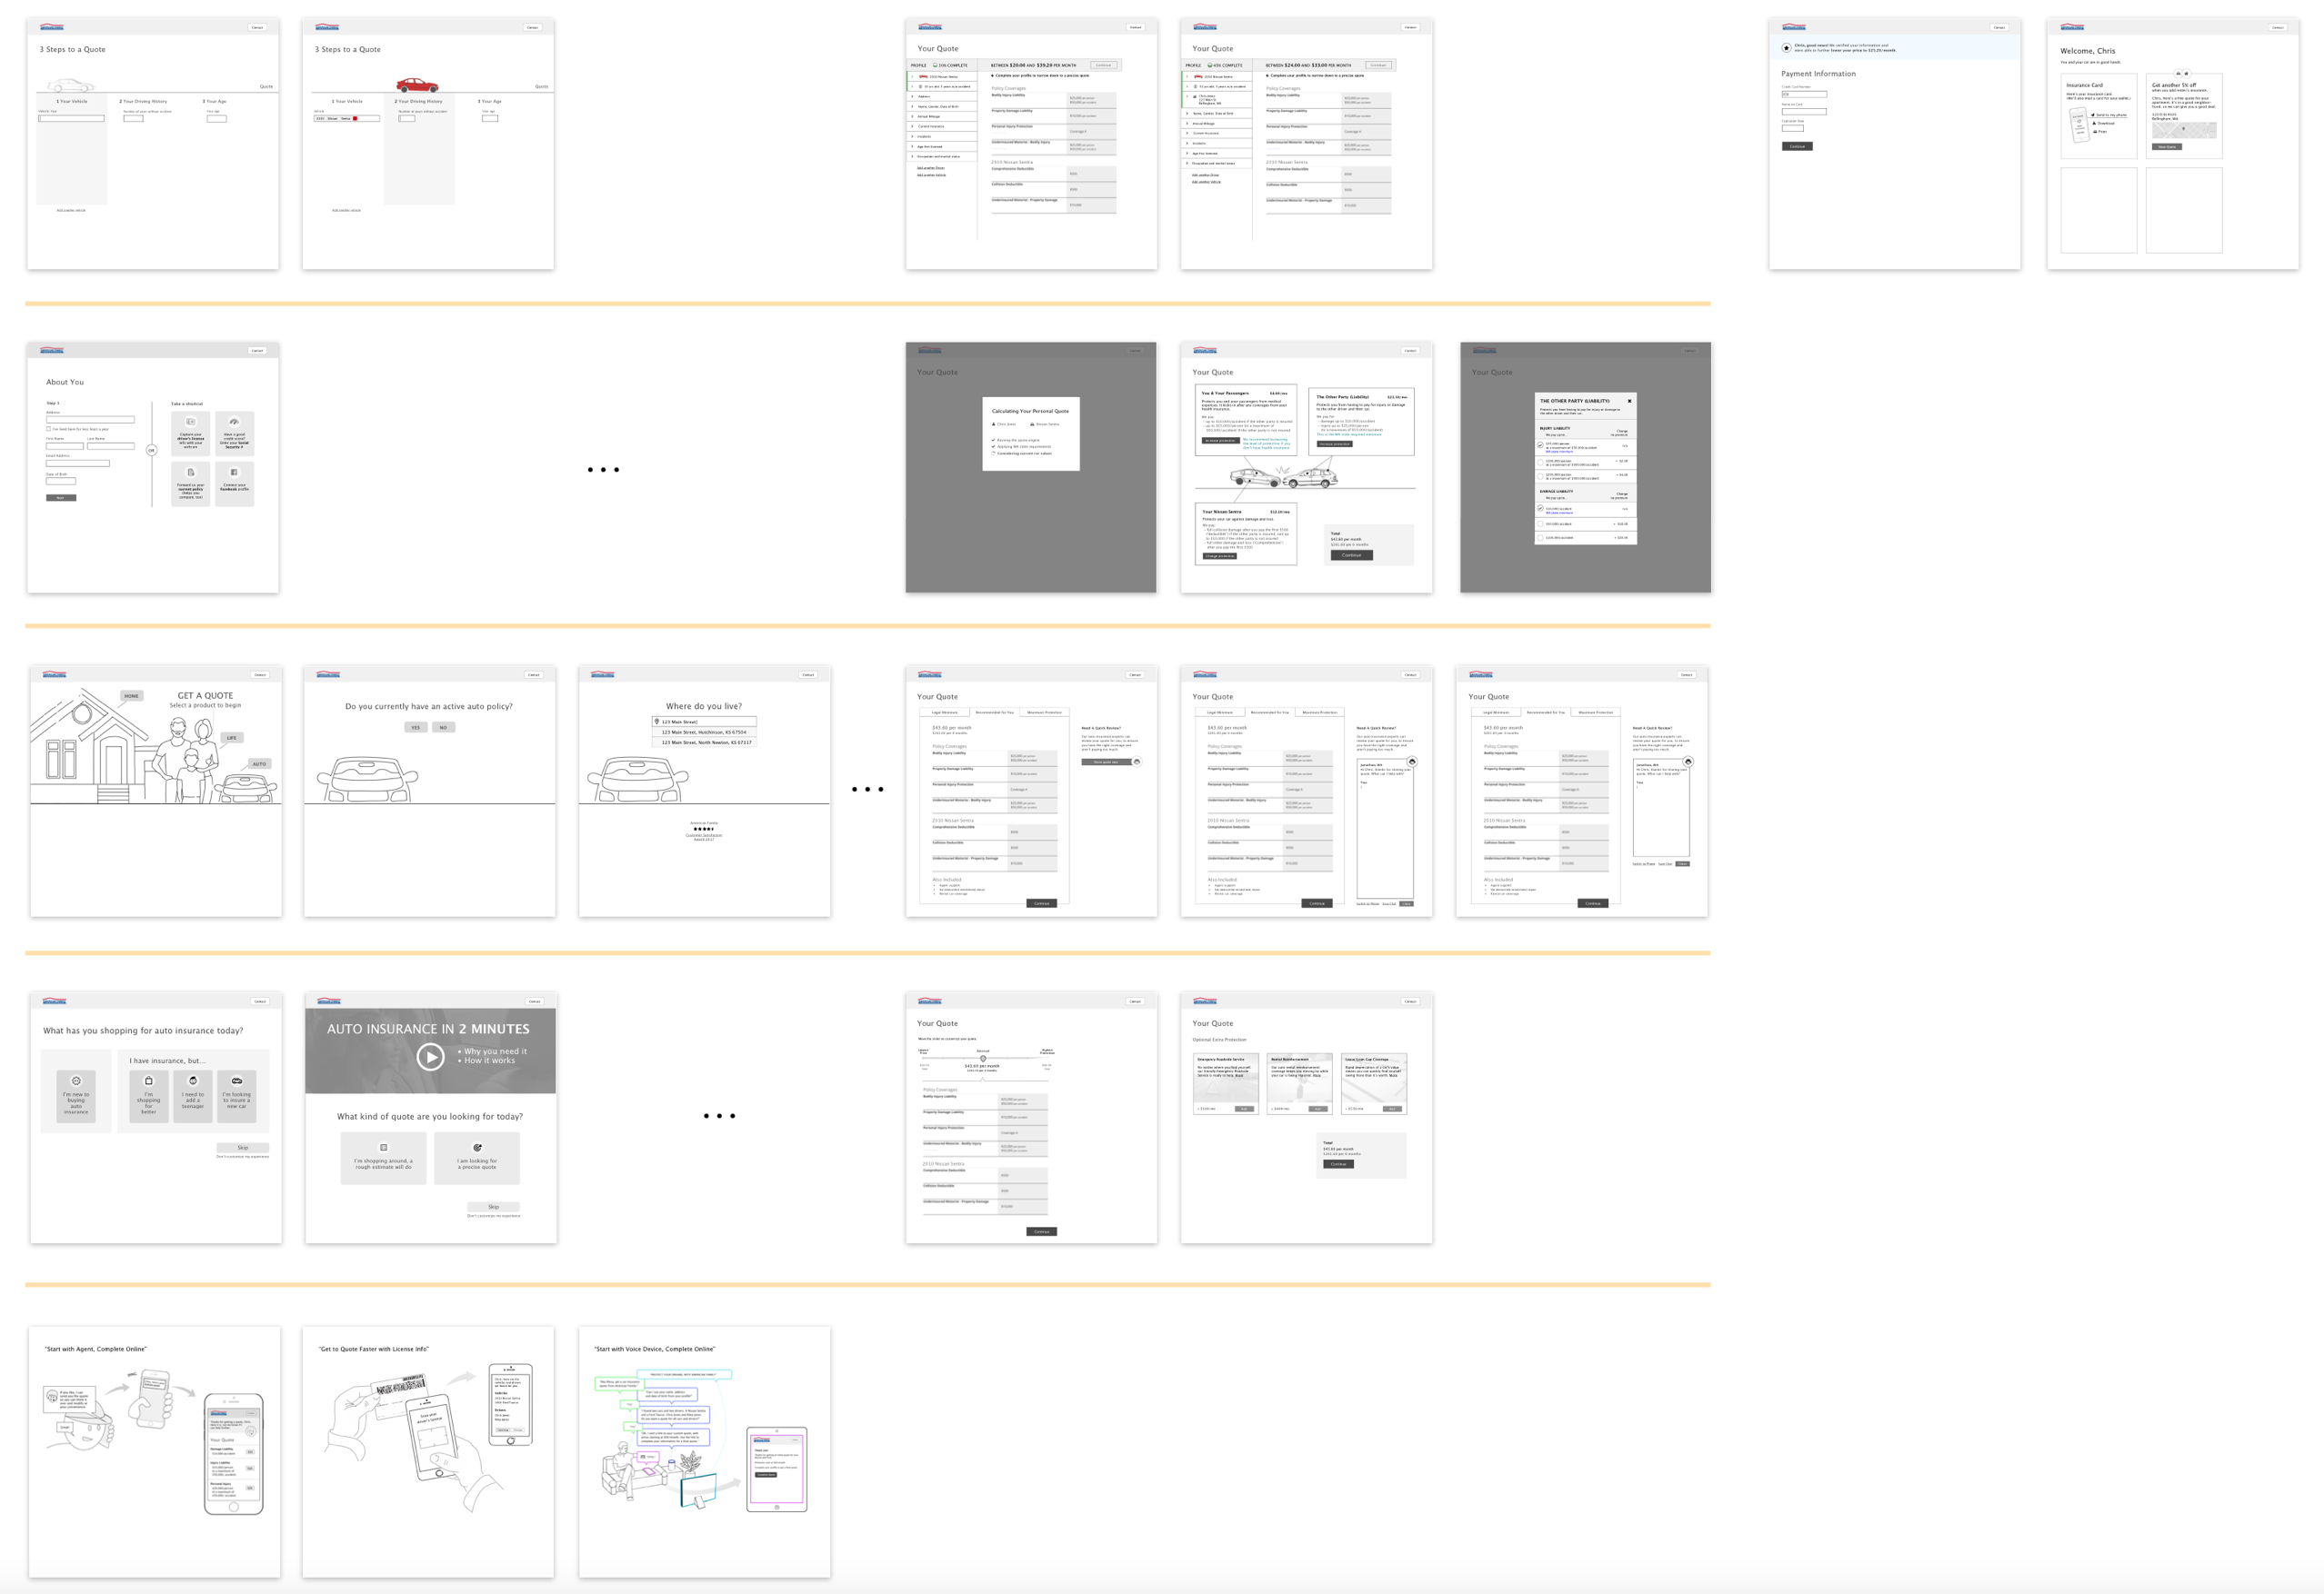Viewport: 2324px width, 1594px height.
Task: Click the precise quote target icon
Action: 477,1147
